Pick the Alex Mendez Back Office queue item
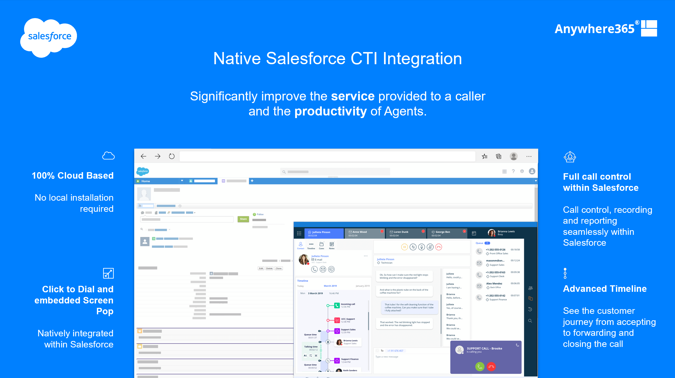Image resolution: width=675 pixels, height=378 pixels. [x=498, y=285]
